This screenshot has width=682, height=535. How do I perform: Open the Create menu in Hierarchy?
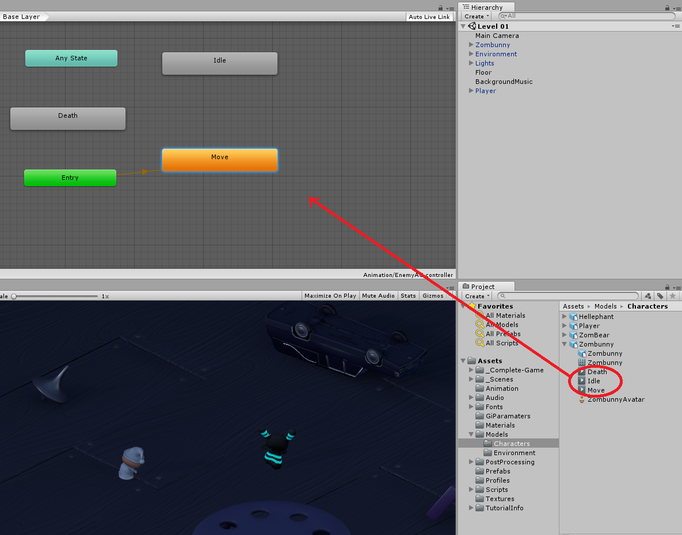point(475,16)
